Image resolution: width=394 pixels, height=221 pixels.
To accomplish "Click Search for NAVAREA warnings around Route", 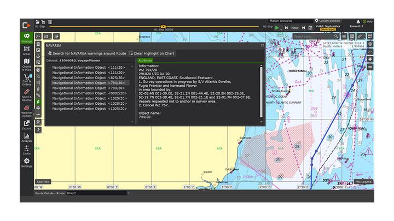I will [x=88, y=53].
